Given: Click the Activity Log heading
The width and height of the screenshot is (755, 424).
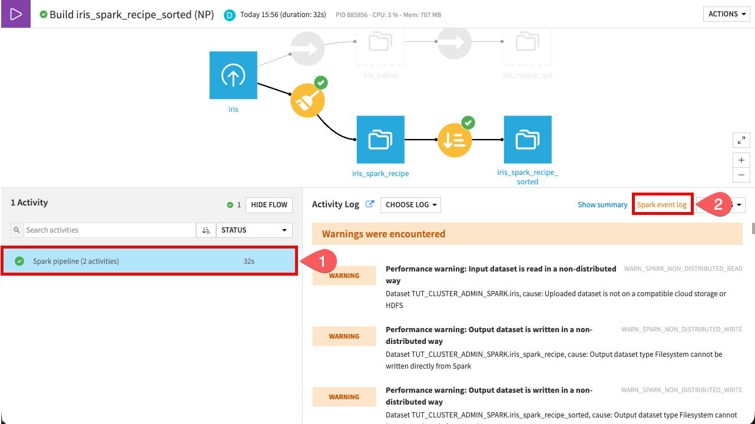Looking at the screenshot, I should pyautogui.click(x=336, y=204).
